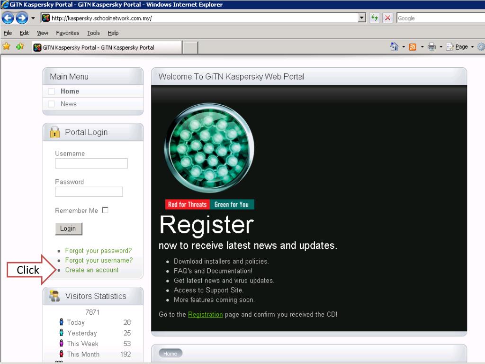The image size is (485, 364).
Task: Click the Home breadcrumb pill
Action: pyautogui.click(x=171, y=354)
